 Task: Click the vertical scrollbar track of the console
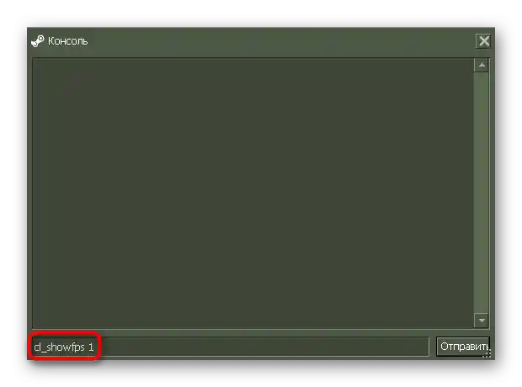(482, 193)
